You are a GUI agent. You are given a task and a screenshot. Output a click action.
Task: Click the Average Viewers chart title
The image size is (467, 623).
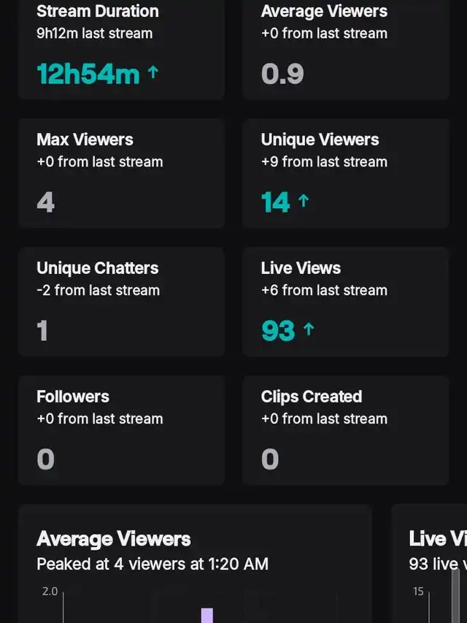(x=114, y=539)
